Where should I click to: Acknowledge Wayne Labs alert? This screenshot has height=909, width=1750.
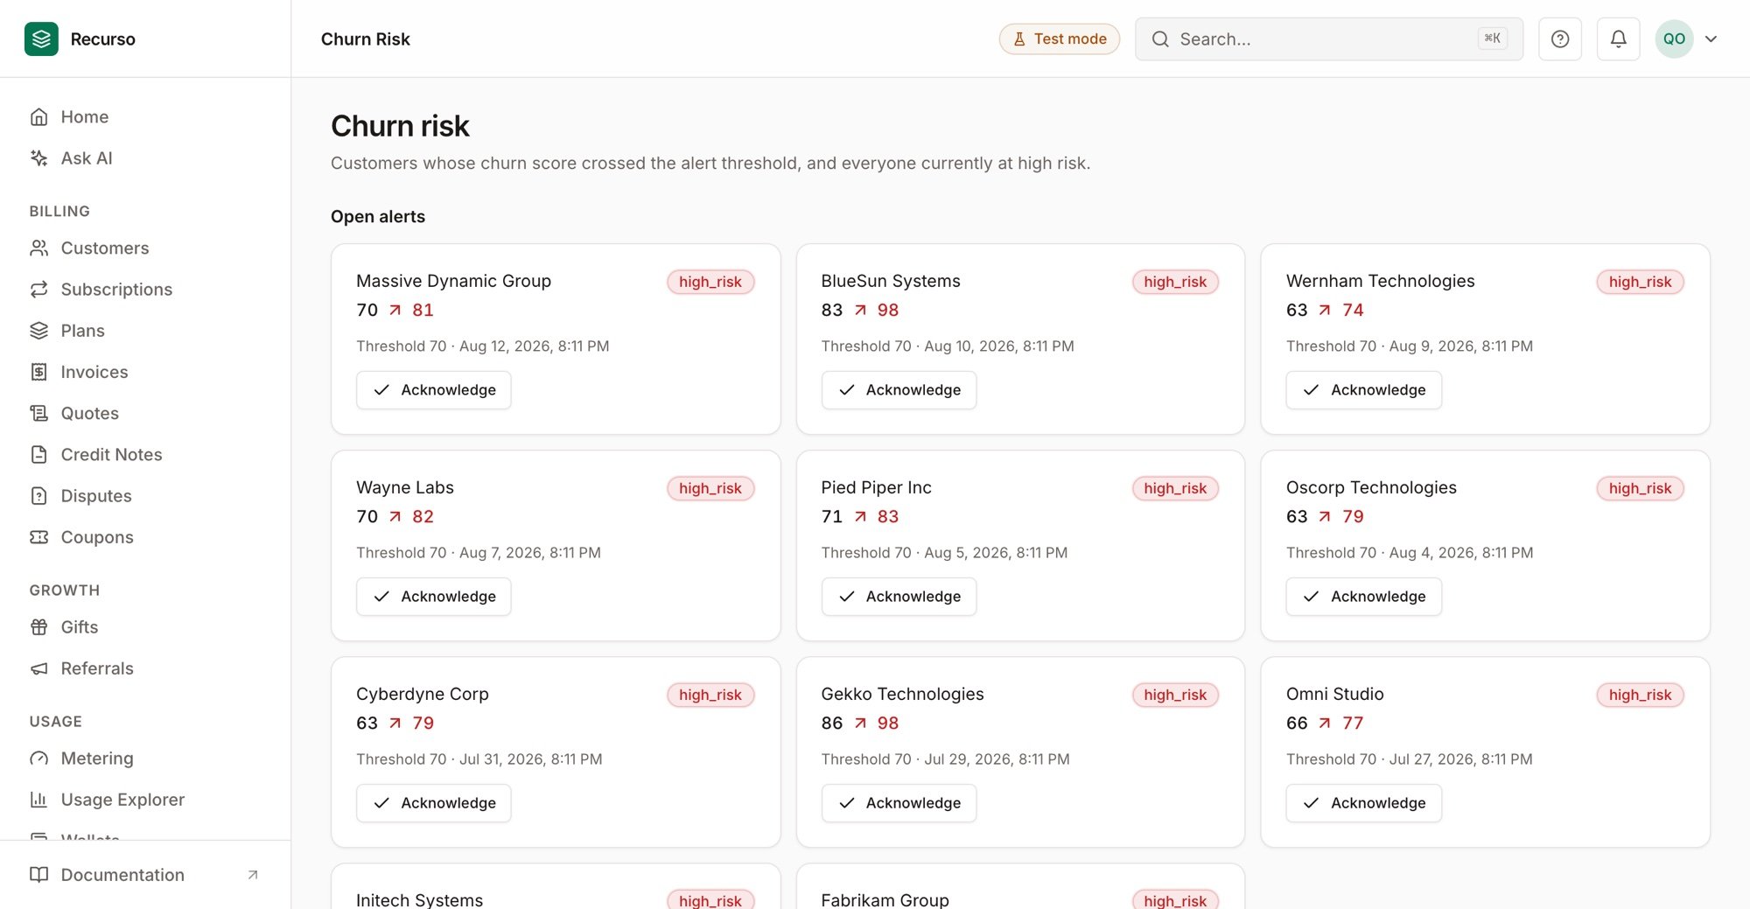[x=434, y=597]
